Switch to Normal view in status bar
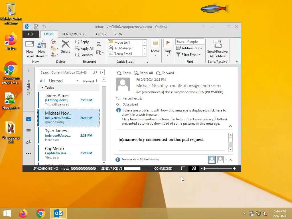292x219 pixels. click(x=183, y=169)
